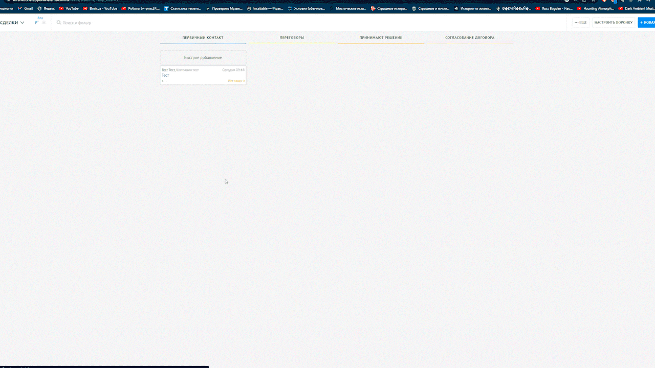Screen dimensions: 655x368
Task: Click the Настроить воронку button
Action: [x=613, y=22]
